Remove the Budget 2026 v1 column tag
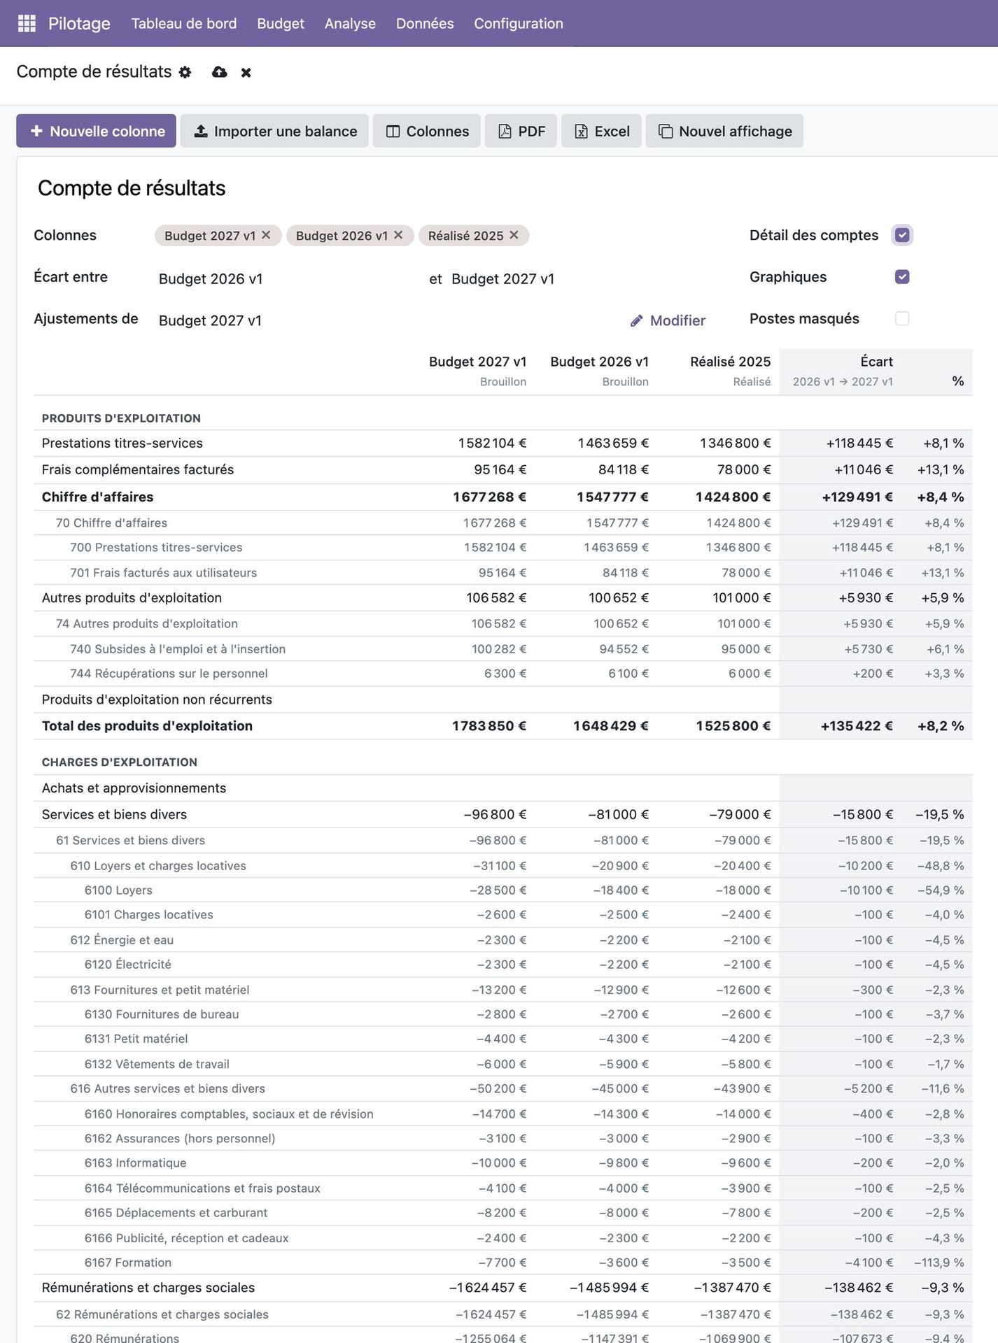The width and height of the screenshot is (998, 1343). click(398, 235)
